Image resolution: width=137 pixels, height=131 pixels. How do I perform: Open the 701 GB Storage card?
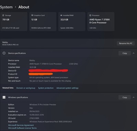[14, 21]
